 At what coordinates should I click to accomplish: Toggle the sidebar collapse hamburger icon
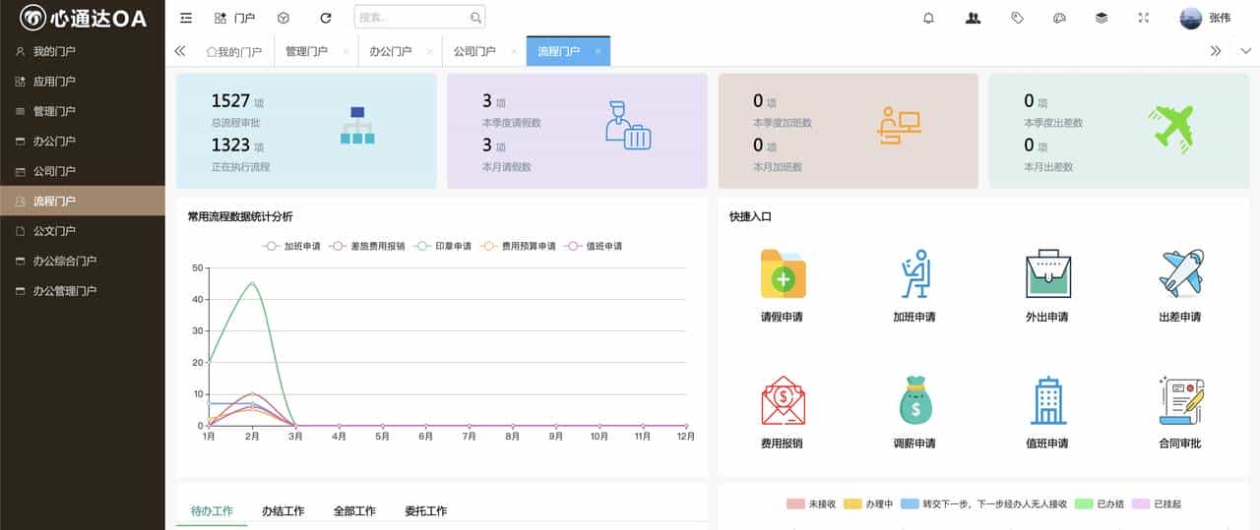[x=186, y=18]
